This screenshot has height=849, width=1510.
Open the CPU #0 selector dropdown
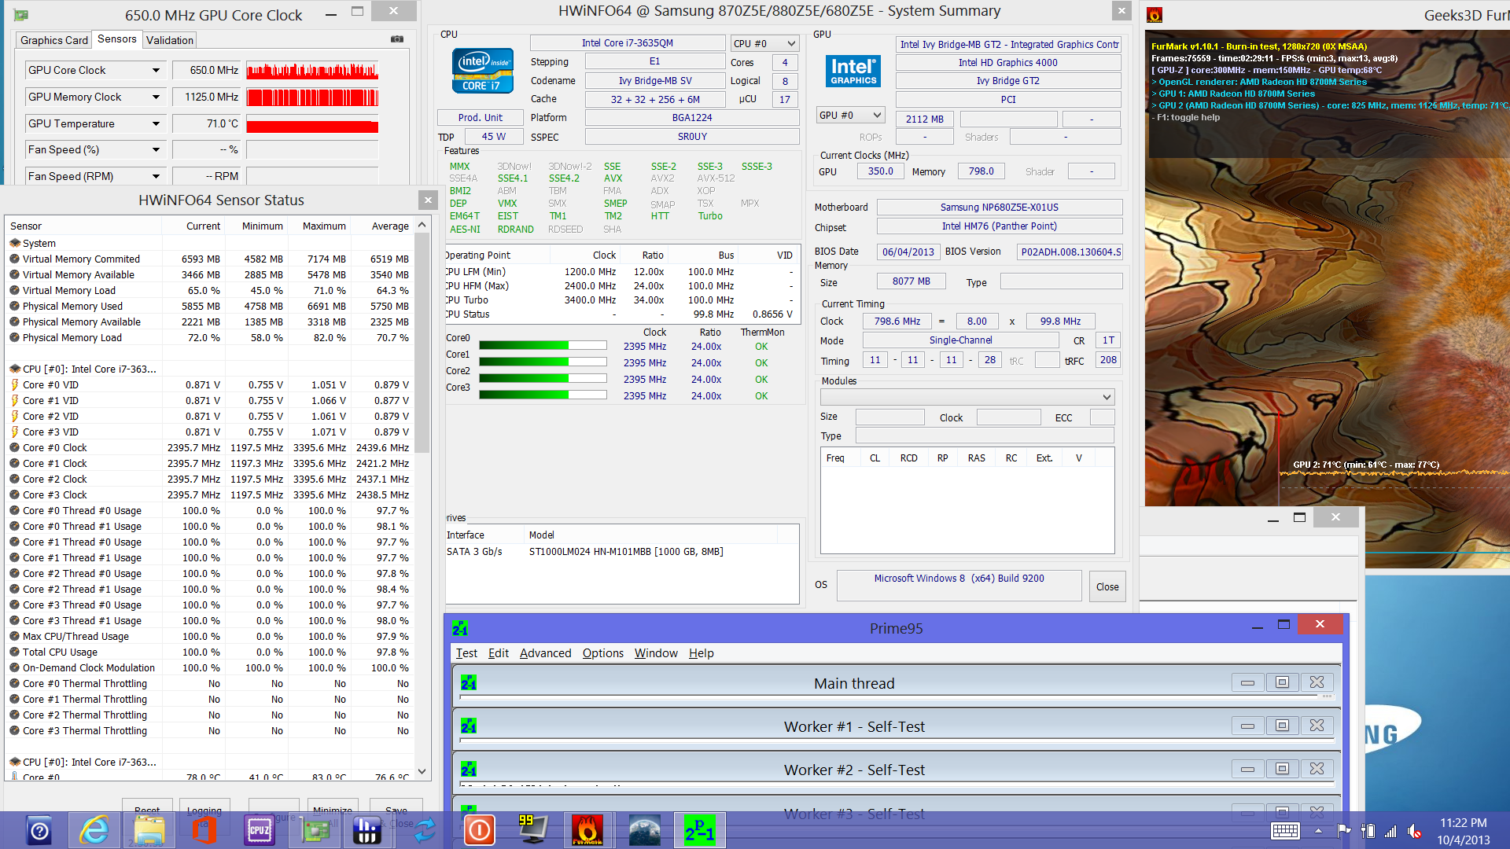click(x=764, y=43)
